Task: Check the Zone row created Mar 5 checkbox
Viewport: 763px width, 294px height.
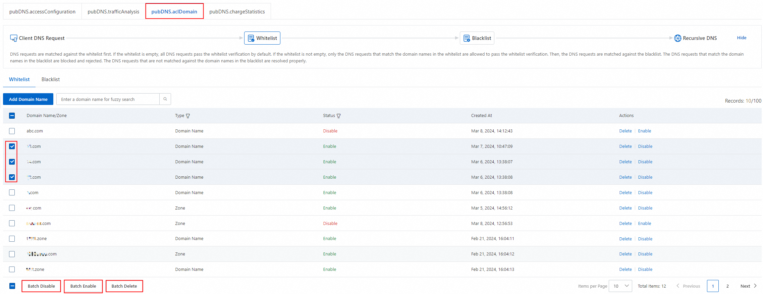Action: coord(12,208)
